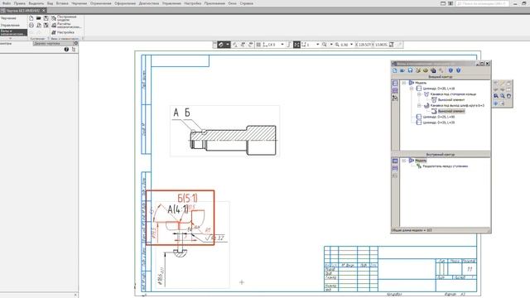Click the yellow gear calculation icon in dialog
The height and width of the screenshot is (298, 530).
(426, 70)
